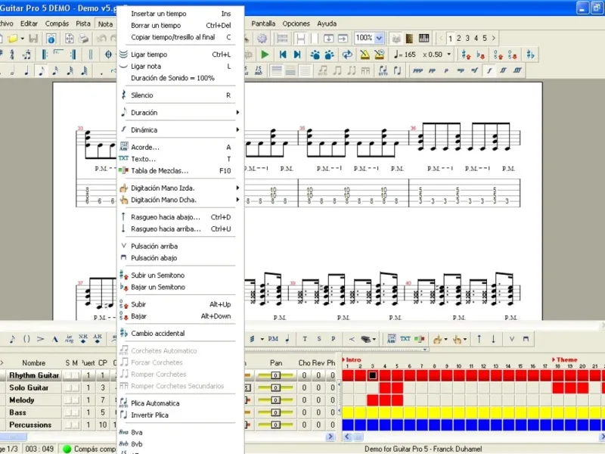Choose Insertar un tiempo menu entry

pyautogui.click(x=181, y=14)
